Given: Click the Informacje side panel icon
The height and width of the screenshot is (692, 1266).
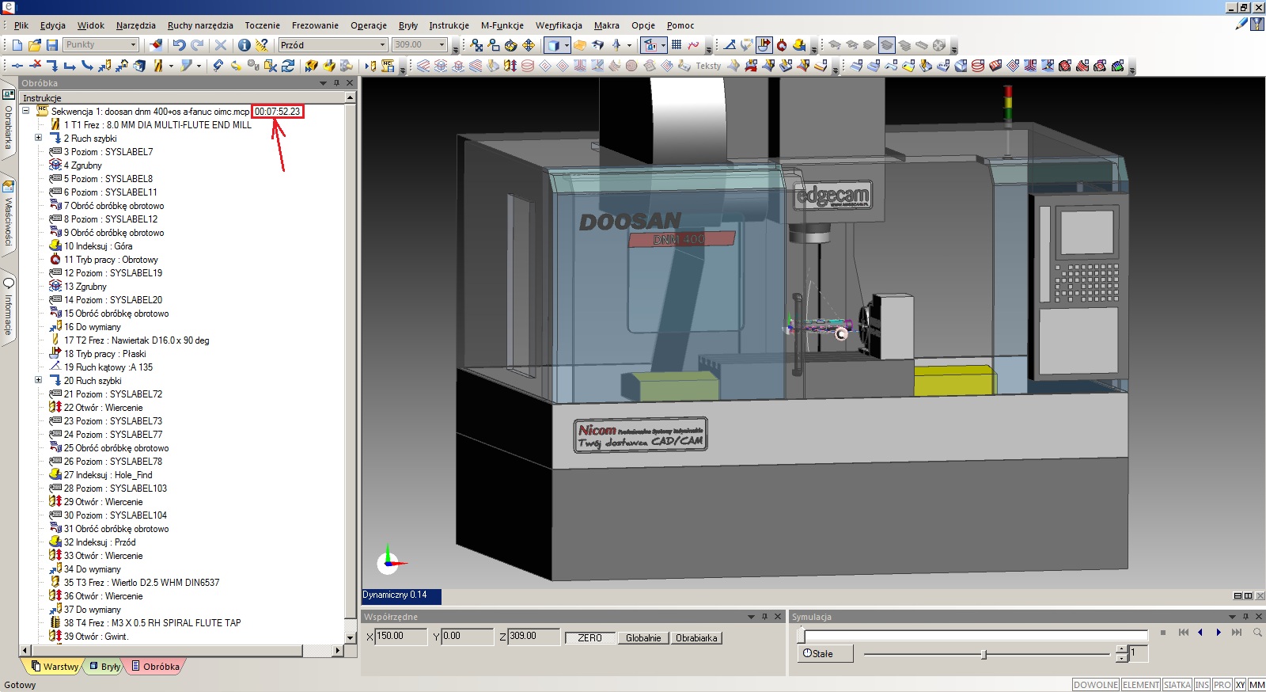Looking at the screenshot, I should (9, 283).
